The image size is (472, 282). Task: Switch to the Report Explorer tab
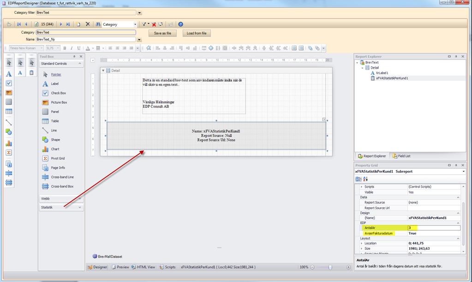[x=372, y=156]
